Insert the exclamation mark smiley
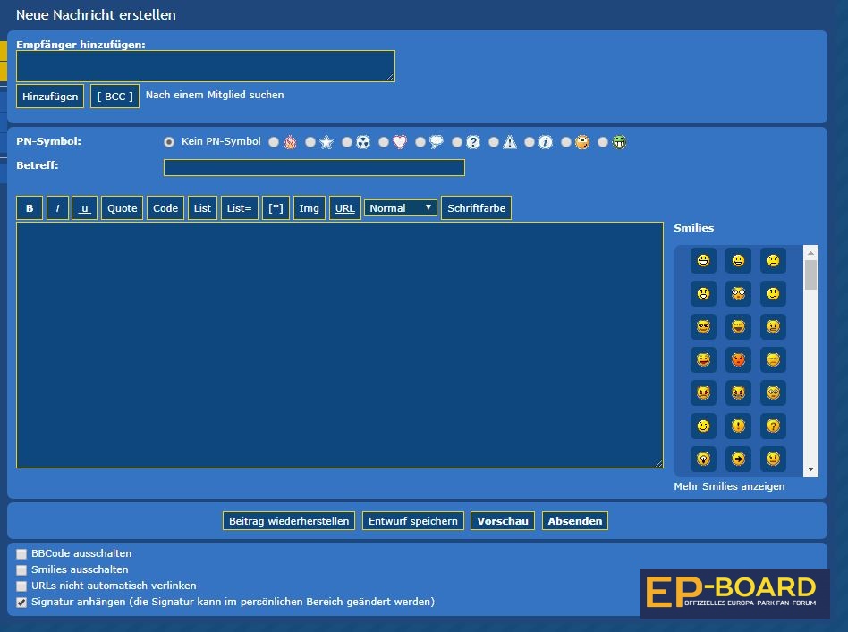848x632 pixels. click(x=738, y=426)
